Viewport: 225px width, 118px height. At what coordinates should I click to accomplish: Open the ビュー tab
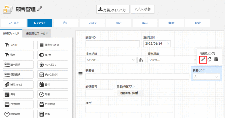click(x=66, y=23)
